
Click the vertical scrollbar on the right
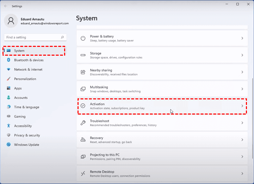point(252,95)
